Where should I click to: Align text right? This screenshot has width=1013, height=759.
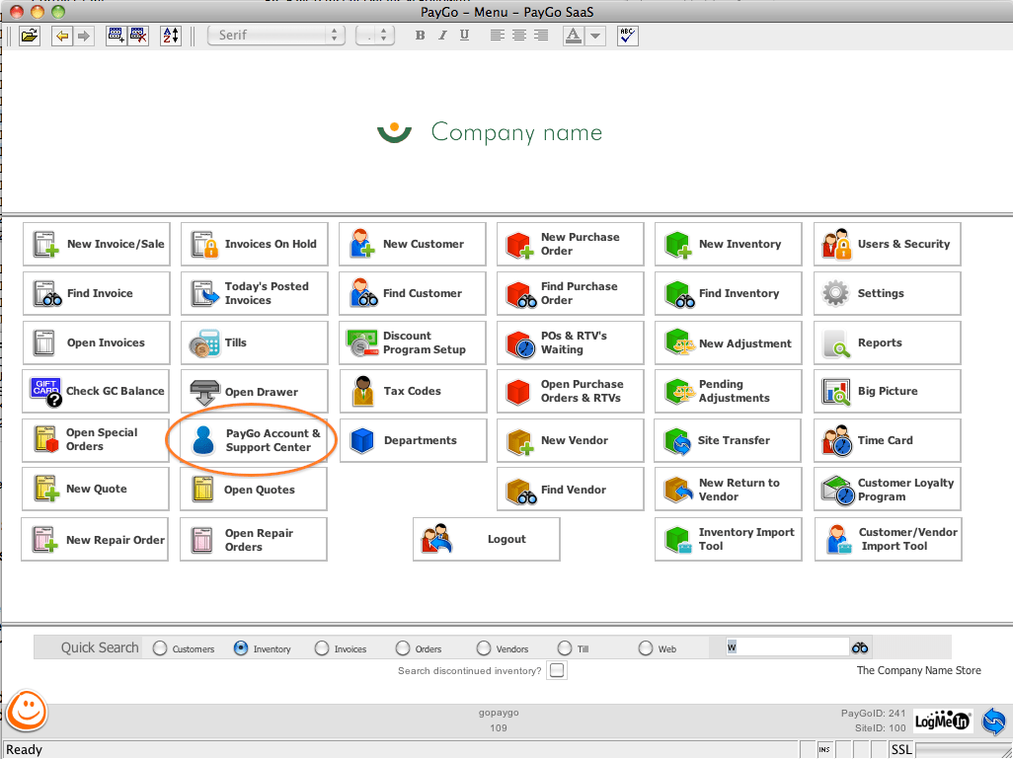coord(541,36)
